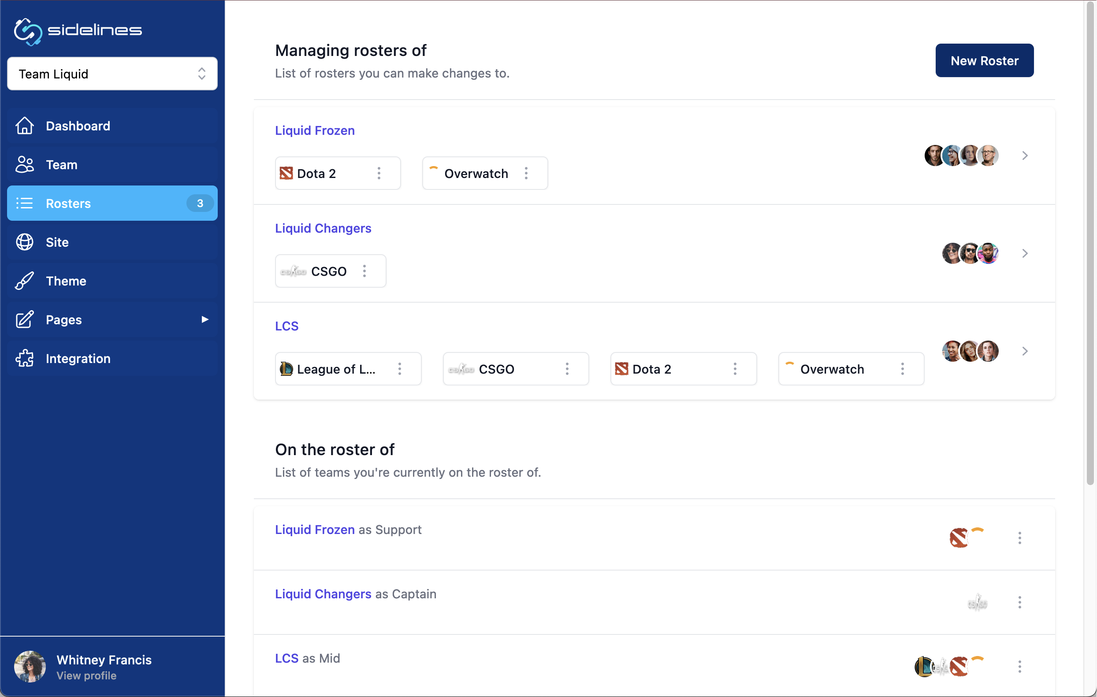
Task: Click League of Legends icon in LCS
Action: point(286,369)
